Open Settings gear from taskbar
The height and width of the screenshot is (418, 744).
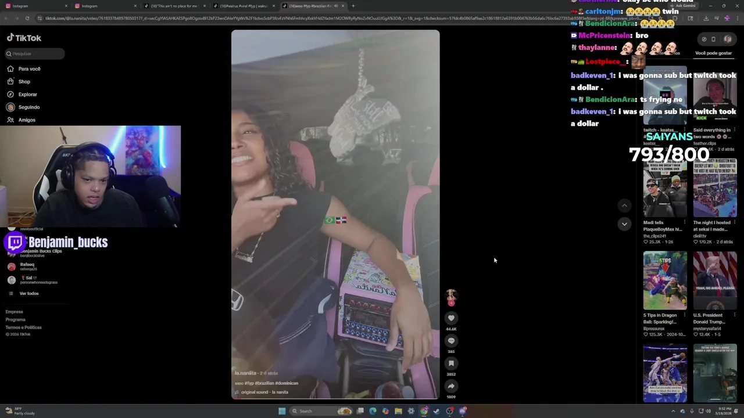click(411, 411)
